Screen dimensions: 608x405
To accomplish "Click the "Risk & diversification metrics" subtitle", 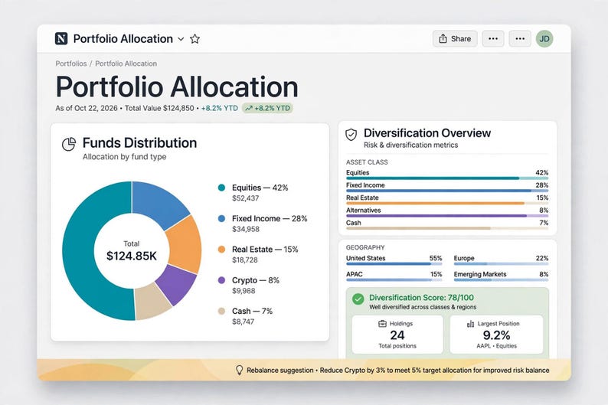I will point(410,145).
